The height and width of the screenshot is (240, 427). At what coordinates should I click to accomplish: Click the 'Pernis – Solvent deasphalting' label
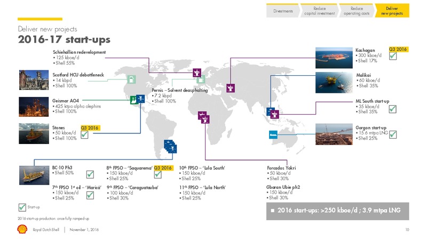180,90
